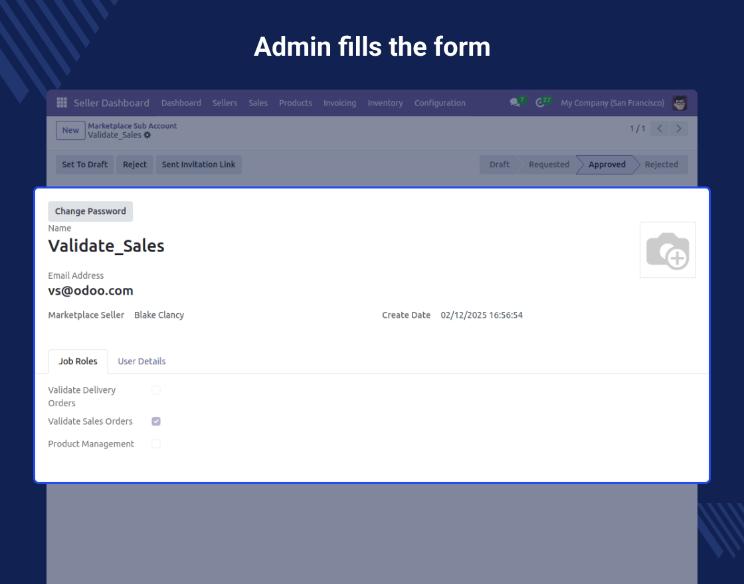Viewport: 744px width, 584px height.
Task: Select the Rejected status stage
Action: point(662,165)
